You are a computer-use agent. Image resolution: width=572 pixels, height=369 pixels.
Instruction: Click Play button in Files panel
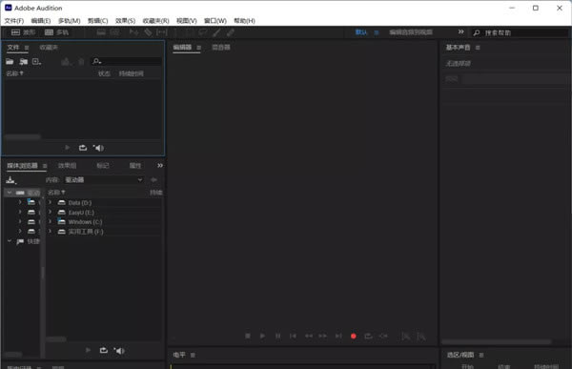[x=67, y=148]
